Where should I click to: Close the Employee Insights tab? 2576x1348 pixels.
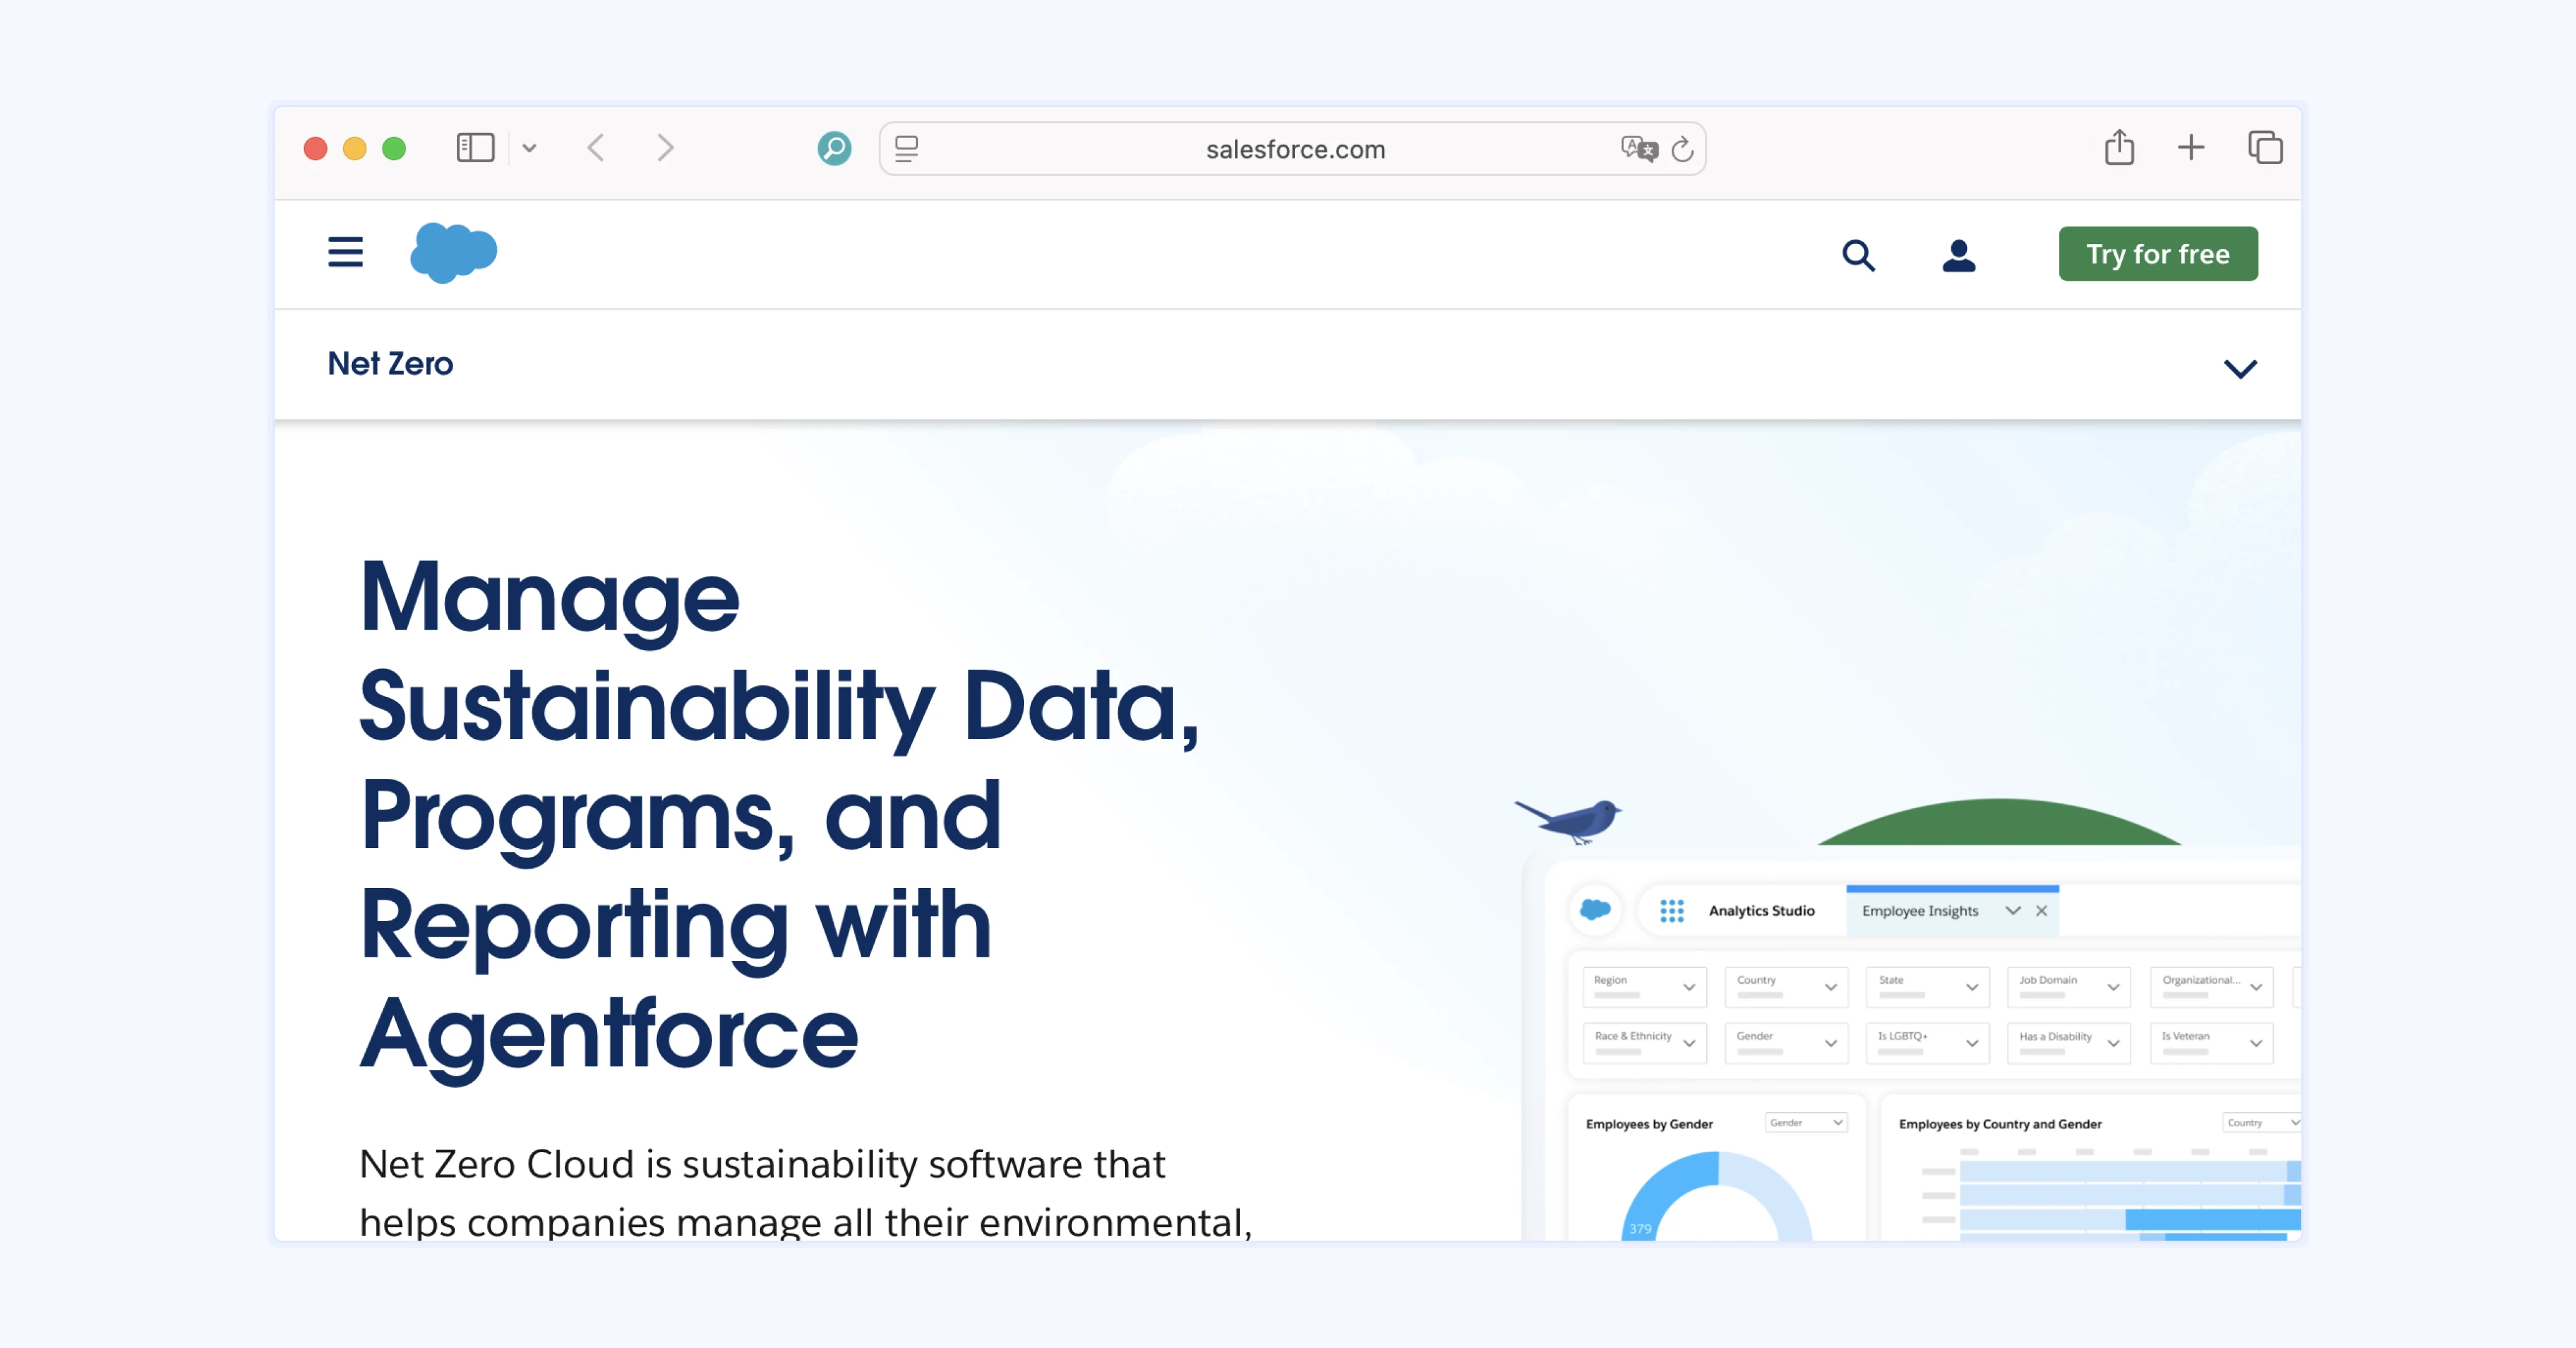point(2041,911)
